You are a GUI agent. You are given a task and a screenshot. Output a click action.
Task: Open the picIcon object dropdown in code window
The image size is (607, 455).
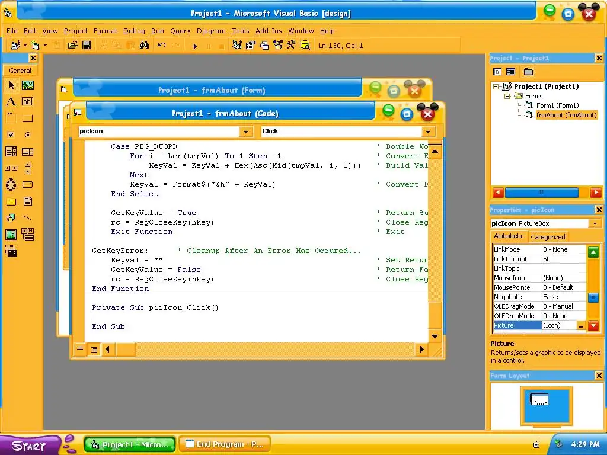click(245, 132)
